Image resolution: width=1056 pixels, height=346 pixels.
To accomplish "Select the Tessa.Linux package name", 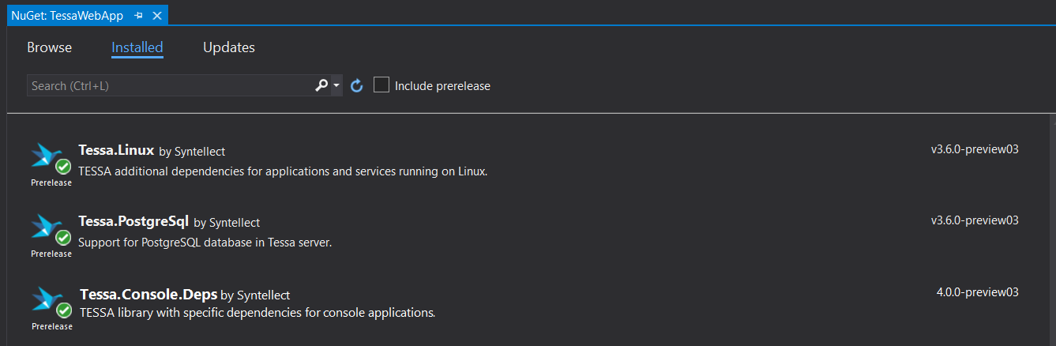I will coord(116,150).
